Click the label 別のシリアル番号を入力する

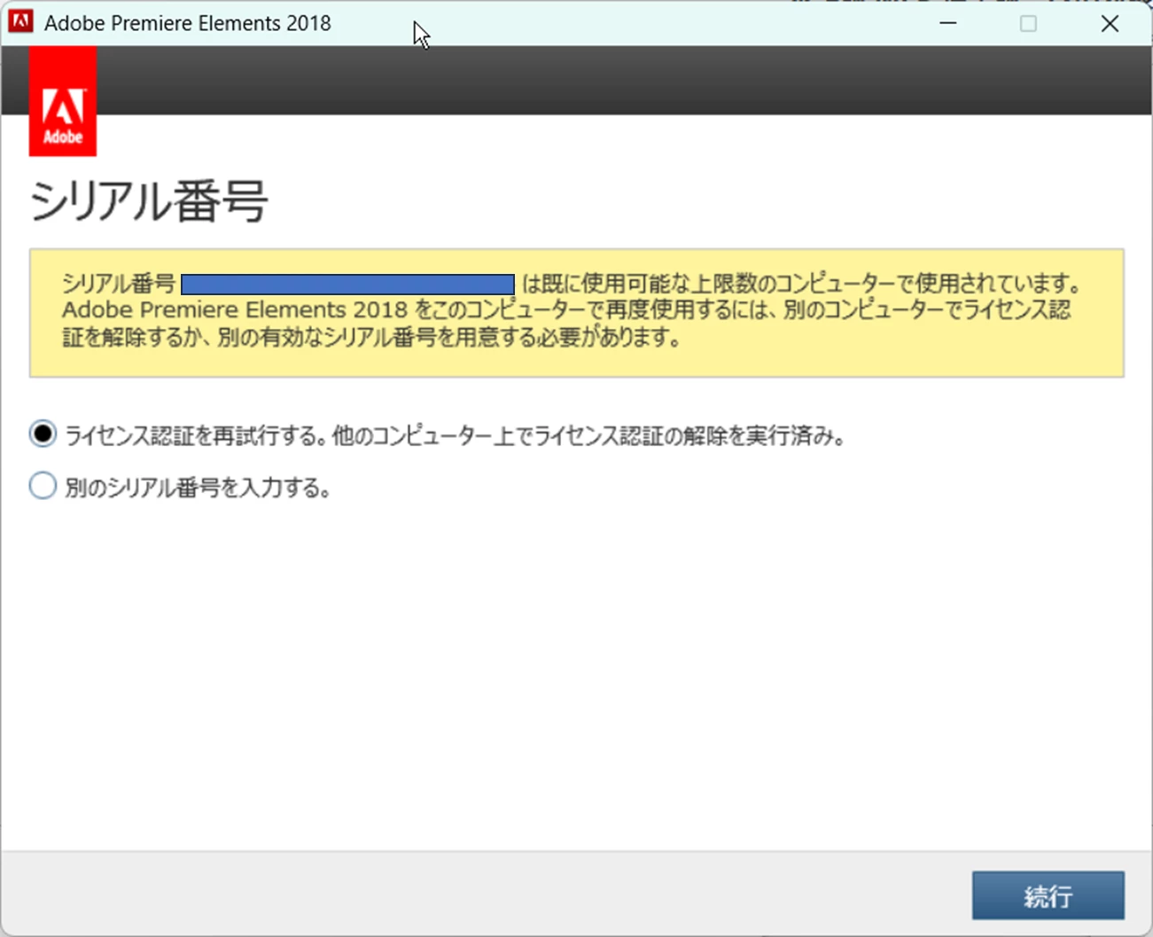pyautogui.click(x=198, y=488)
